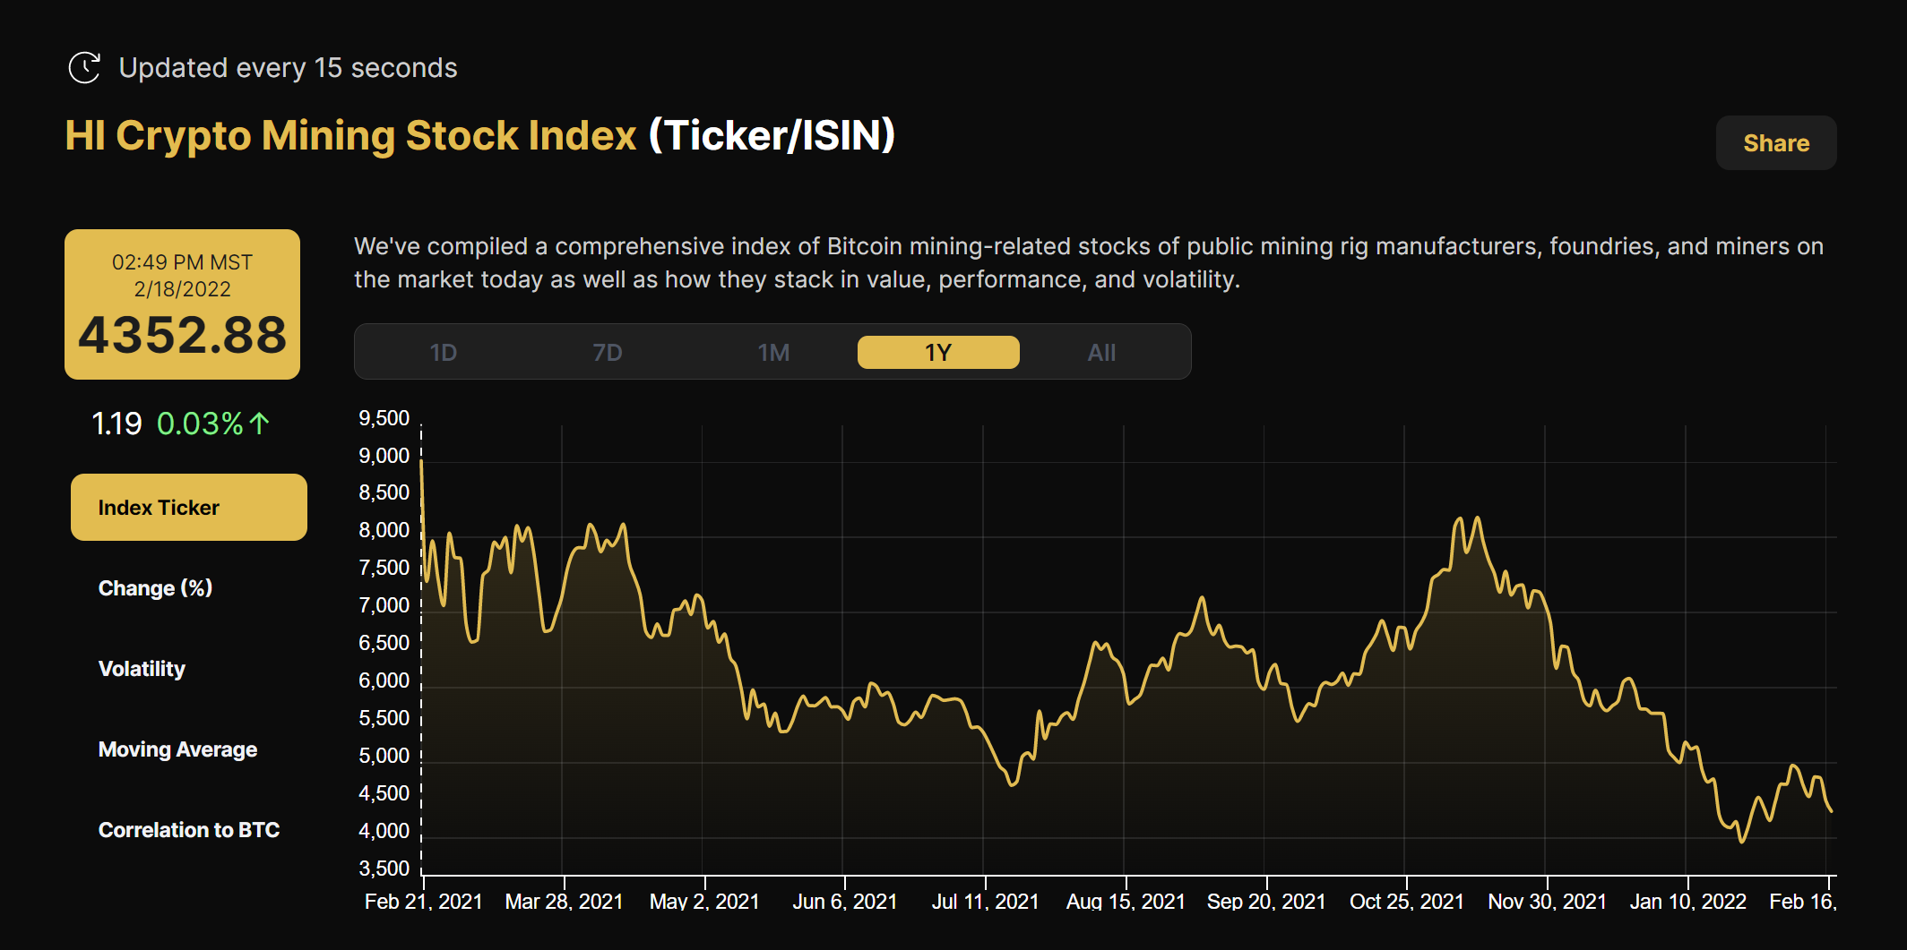Click the refresh clock icon

point(83,66)
